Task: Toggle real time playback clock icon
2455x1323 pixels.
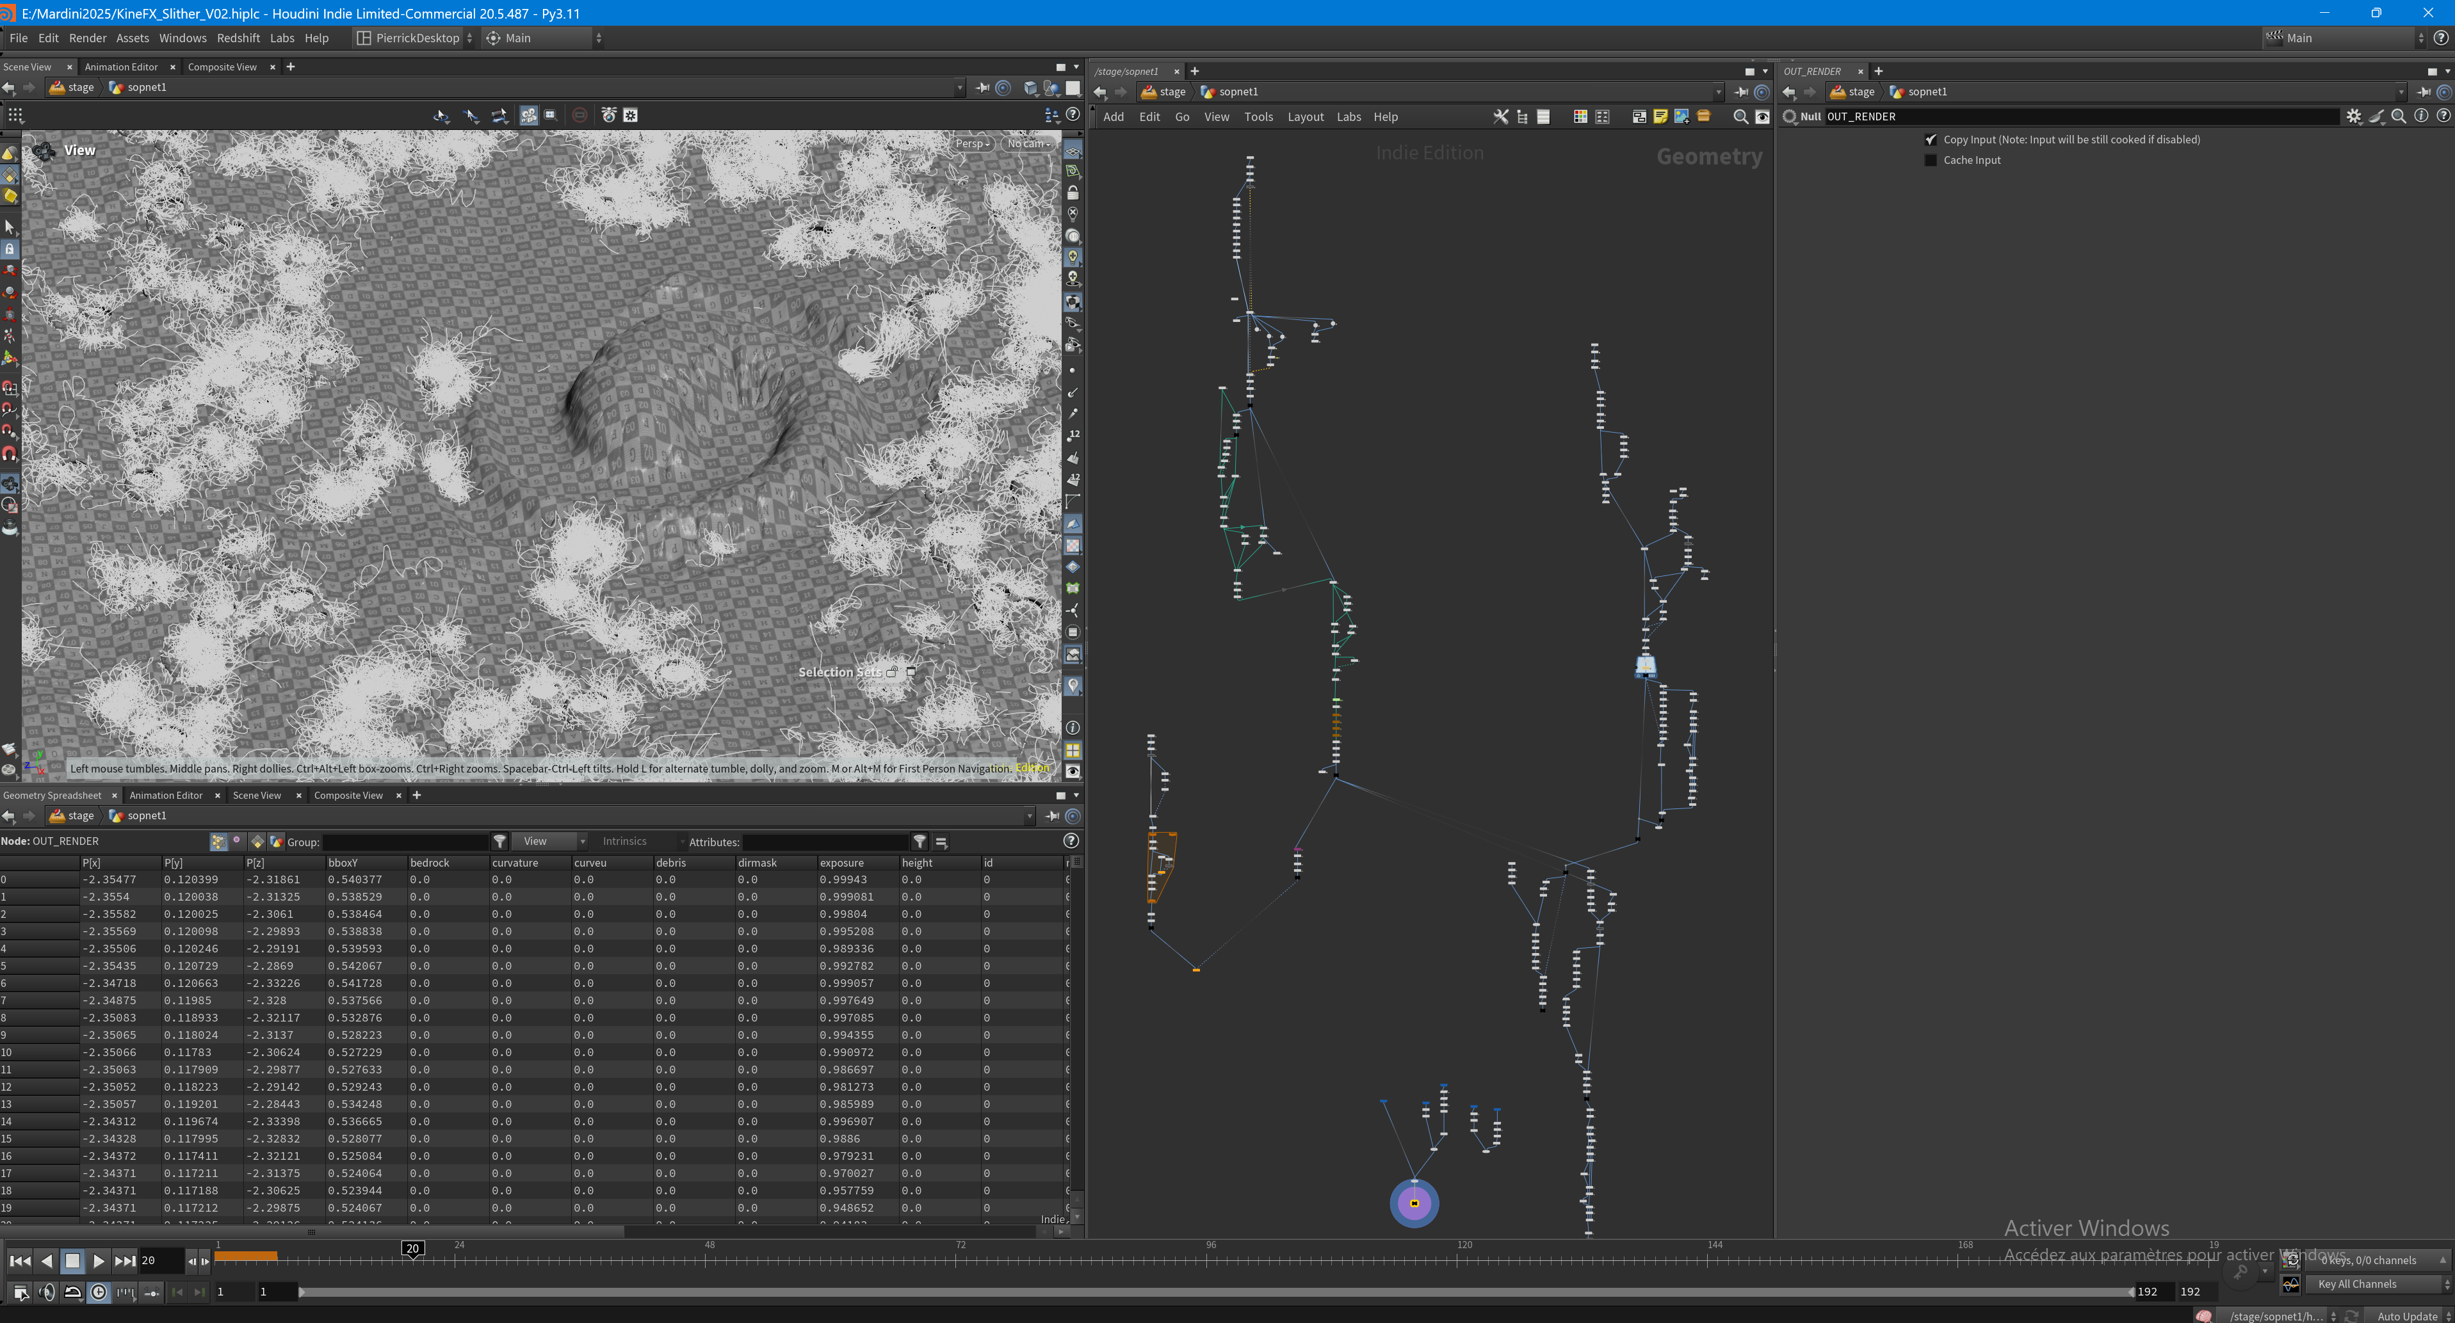Action: 98,1292
